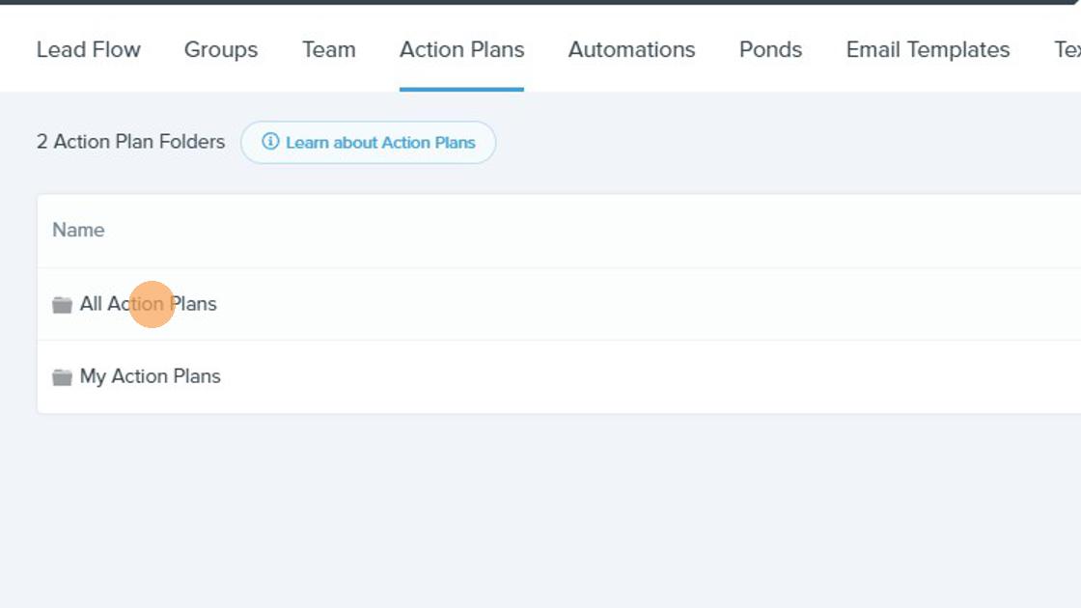
Task: Open the All Action Plans folder name
Action: [x=149, y=304]
